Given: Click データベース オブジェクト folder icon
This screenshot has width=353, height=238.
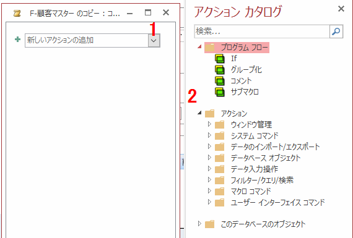Looking at the screenshot, I should click(219, 158).
